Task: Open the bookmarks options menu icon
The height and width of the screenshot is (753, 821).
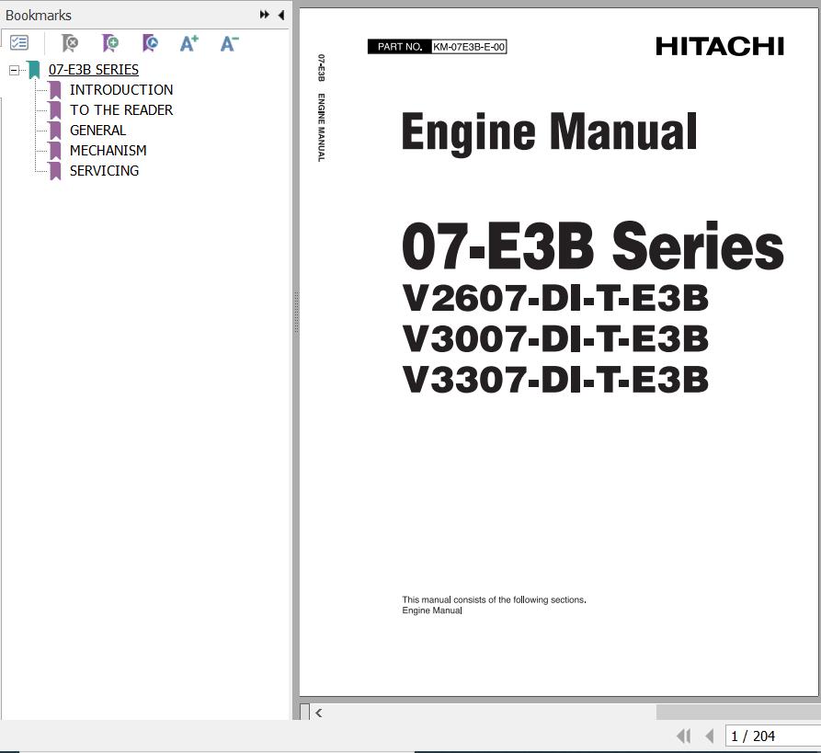Action: (x=19, y=42)
